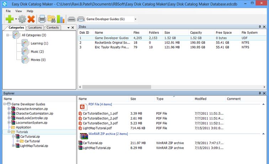The width and height of the screenshot is (269, 164).
Task: Open the View menu
Action: click(x=19, y=11)
